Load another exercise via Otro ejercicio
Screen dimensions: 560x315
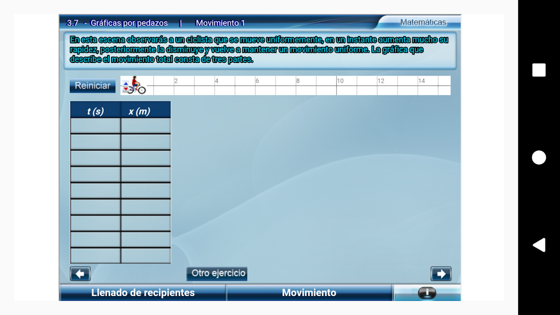pos(217,274)
